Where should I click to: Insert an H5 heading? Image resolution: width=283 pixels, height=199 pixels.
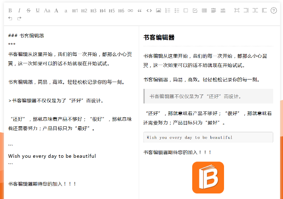pyautogui.click(x=112, y=11)
